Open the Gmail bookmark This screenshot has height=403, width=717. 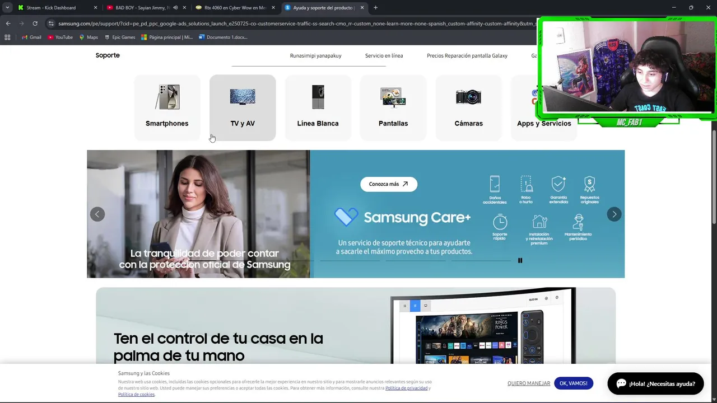tap(31, 38)
